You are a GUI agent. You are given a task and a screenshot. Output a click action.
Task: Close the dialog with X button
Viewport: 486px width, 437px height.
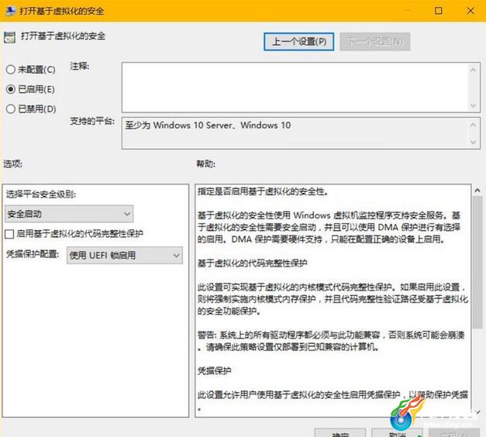click(470, 11)
